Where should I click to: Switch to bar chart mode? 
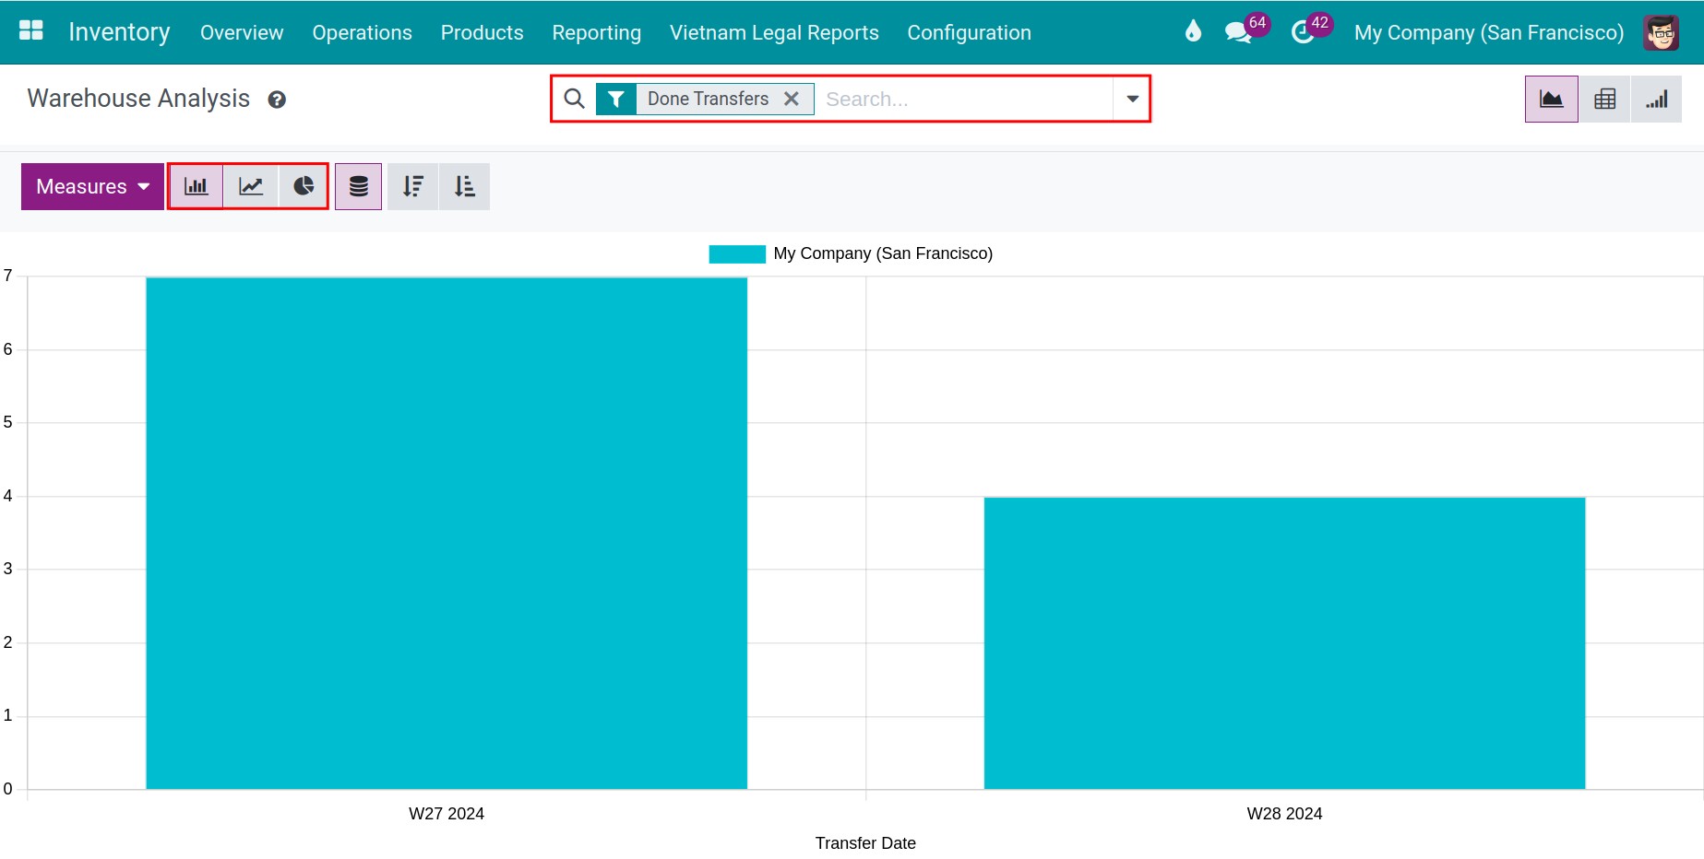coord(197,186)
